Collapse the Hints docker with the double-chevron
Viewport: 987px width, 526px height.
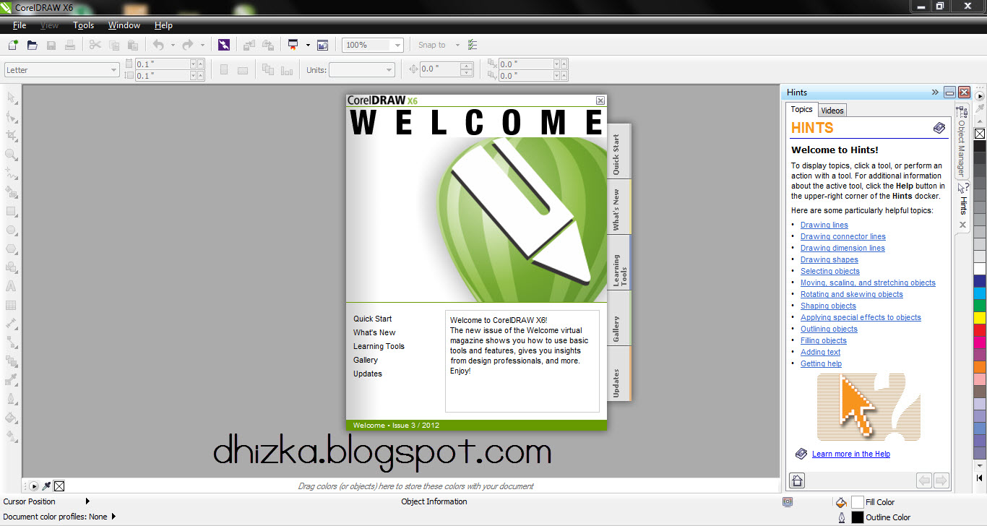pyautogui.click(x=935, y=92)
